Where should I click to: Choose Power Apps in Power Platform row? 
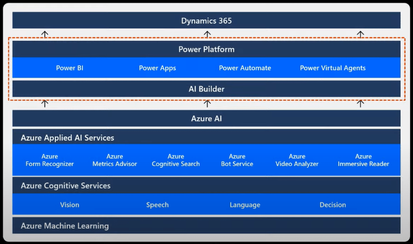(157, 68)
